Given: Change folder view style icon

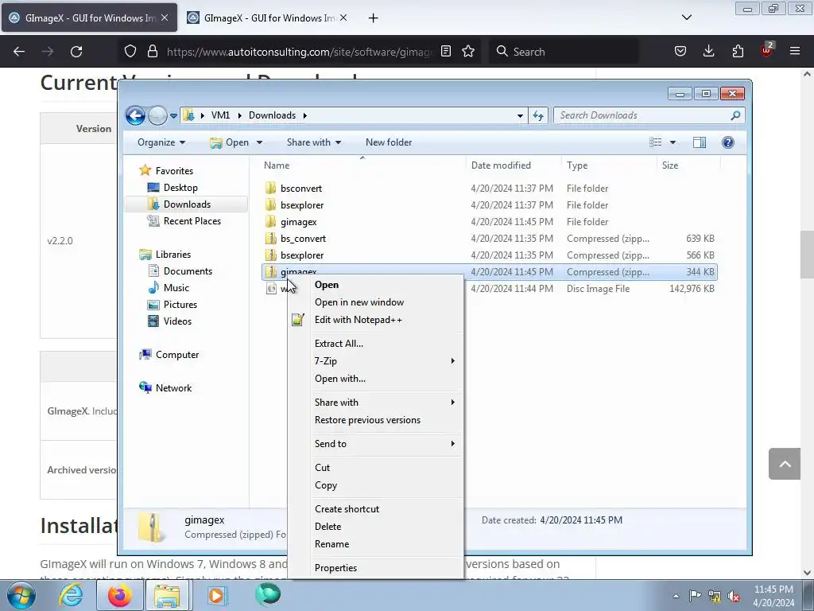Looking at the screenshot, I should pos(656,142).
